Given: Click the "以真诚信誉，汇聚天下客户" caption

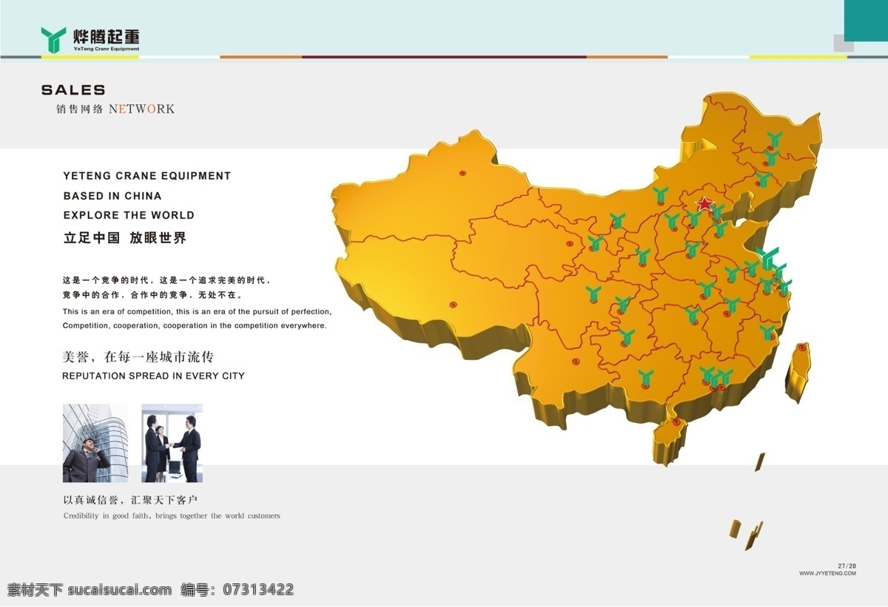Looking at the screenshot, I should point(131,500).
